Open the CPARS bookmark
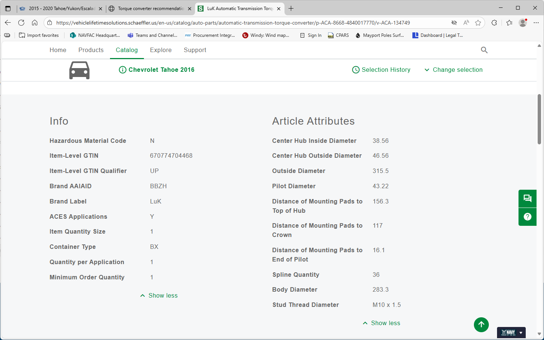 (x=339, y=35)
